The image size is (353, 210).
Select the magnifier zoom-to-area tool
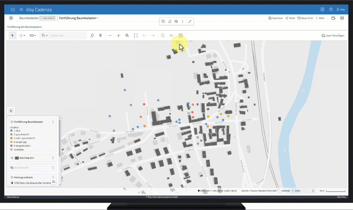point(127,36)
